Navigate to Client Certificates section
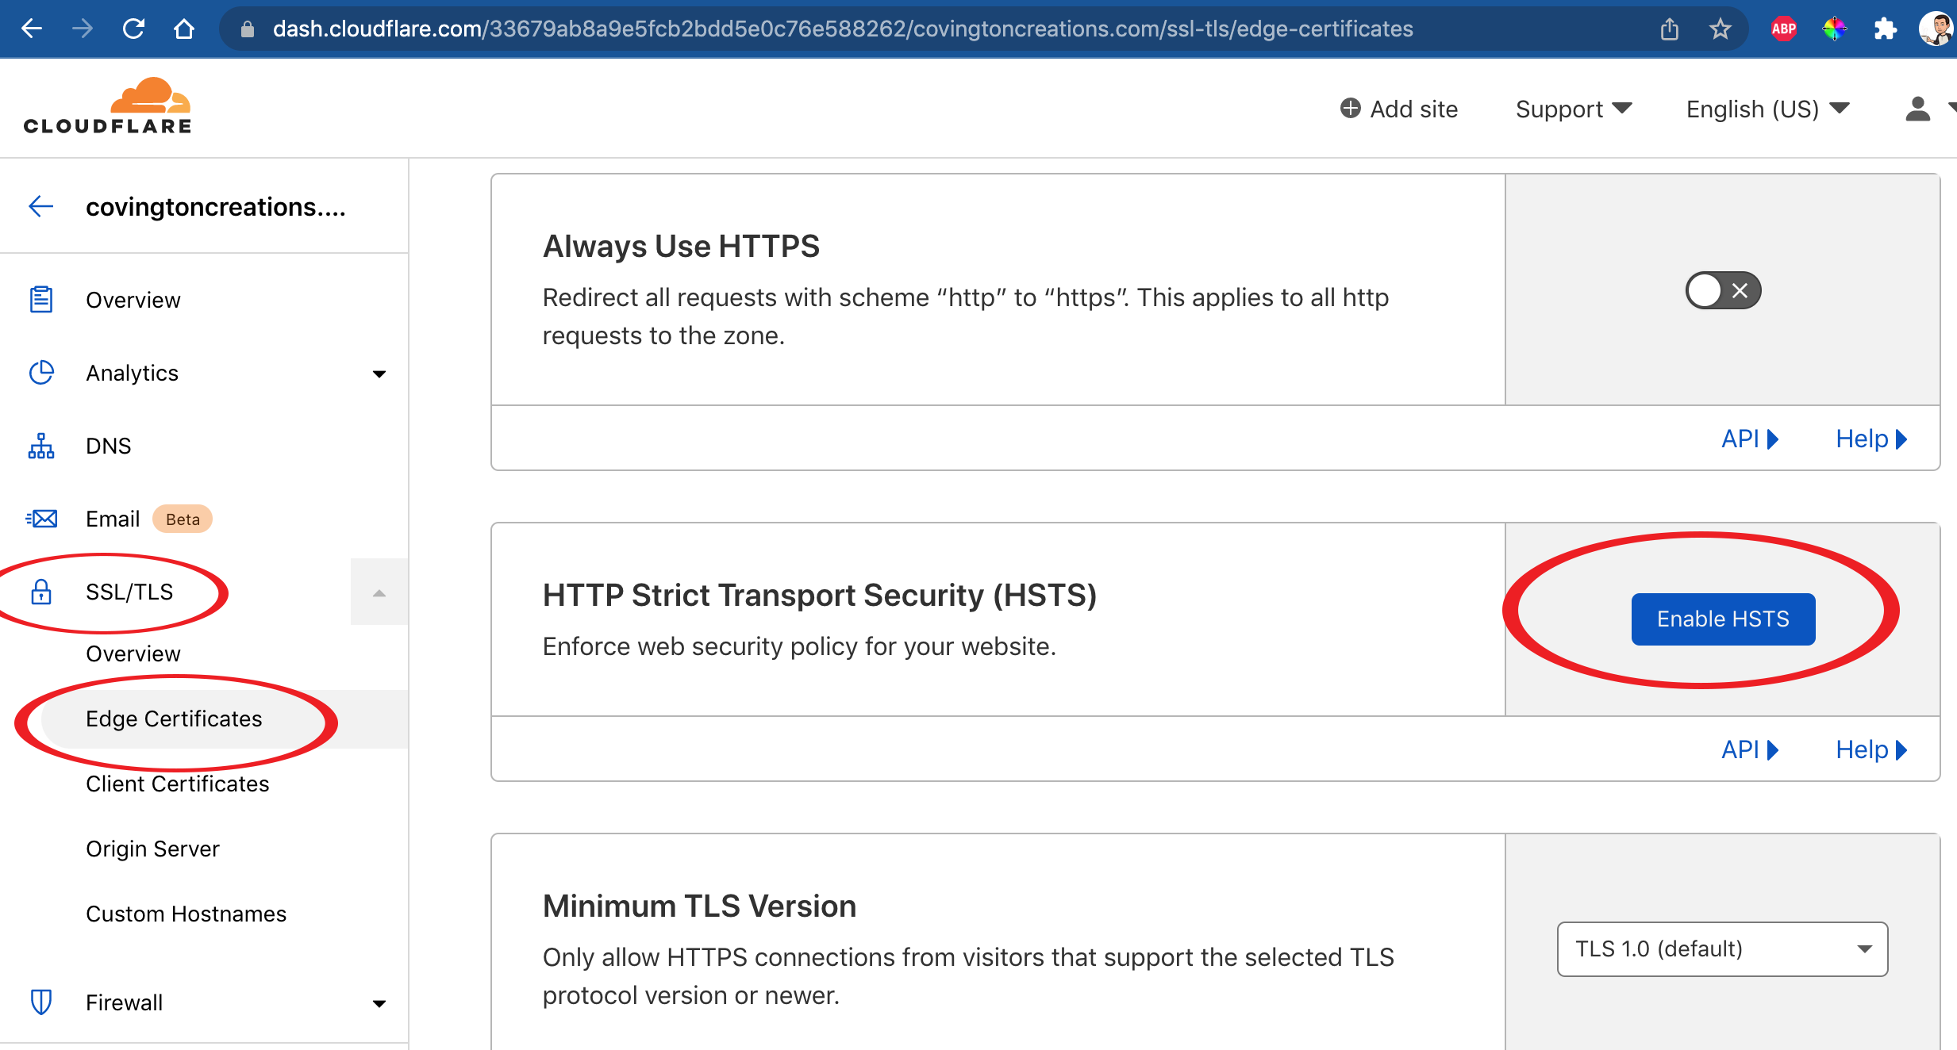This screenshot has width=1957, height=1050. click(176, 785)
